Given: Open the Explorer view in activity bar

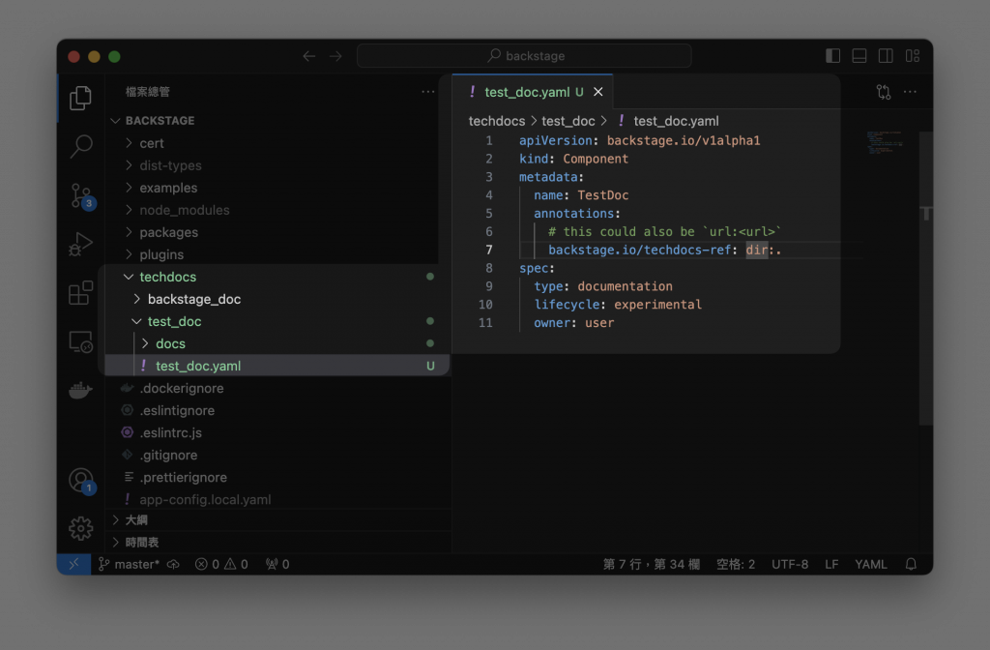Looking at the screenshot, I should (80, 98).
